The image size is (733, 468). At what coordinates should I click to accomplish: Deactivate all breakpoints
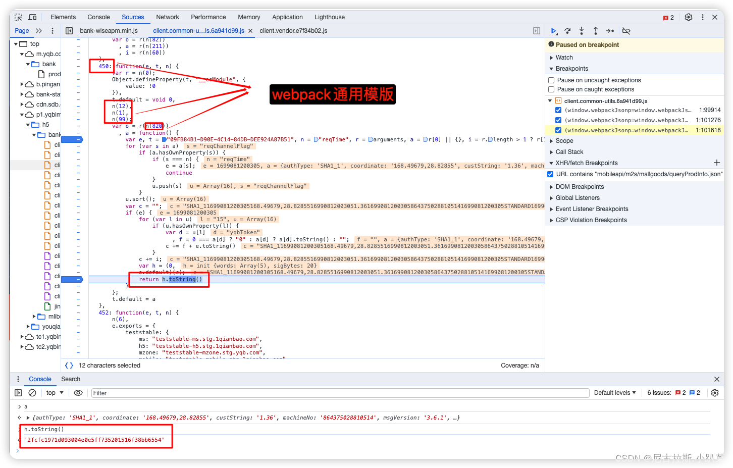click(626, 31)
